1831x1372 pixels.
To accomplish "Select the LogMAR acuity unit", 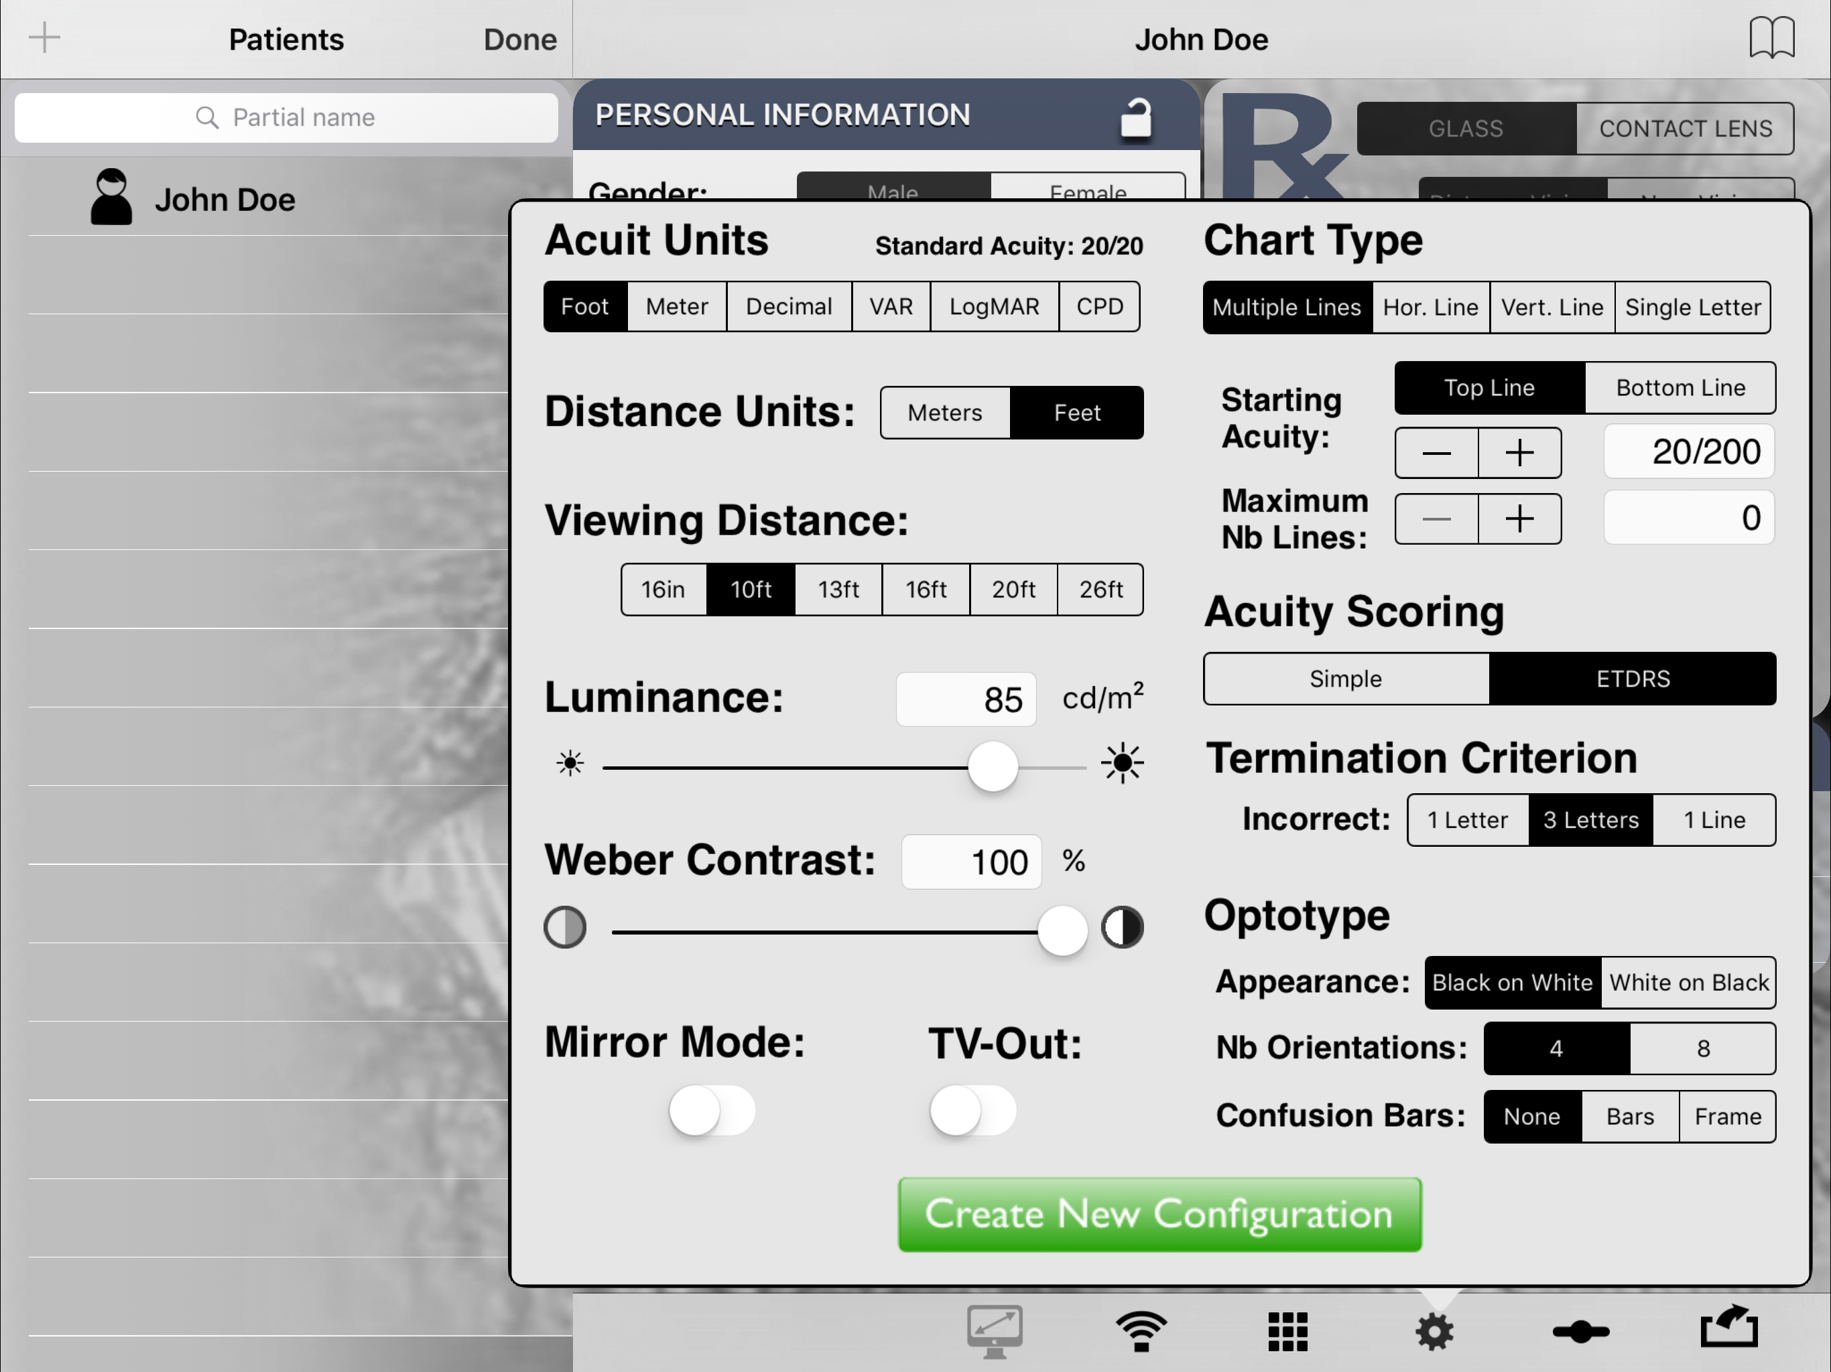I will [x=993, y=306].
